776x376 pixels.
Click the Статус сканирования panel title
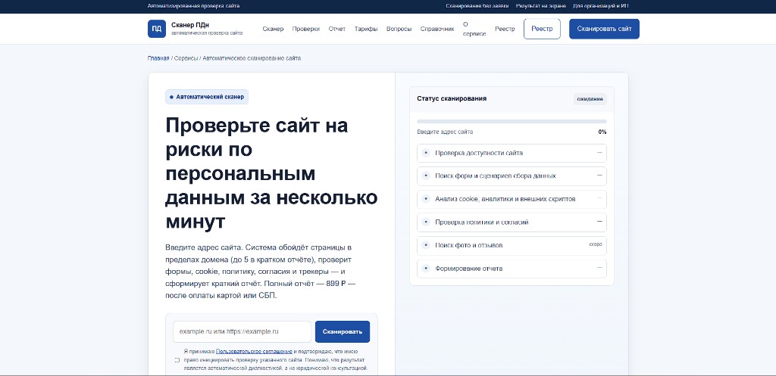point(452,98)
